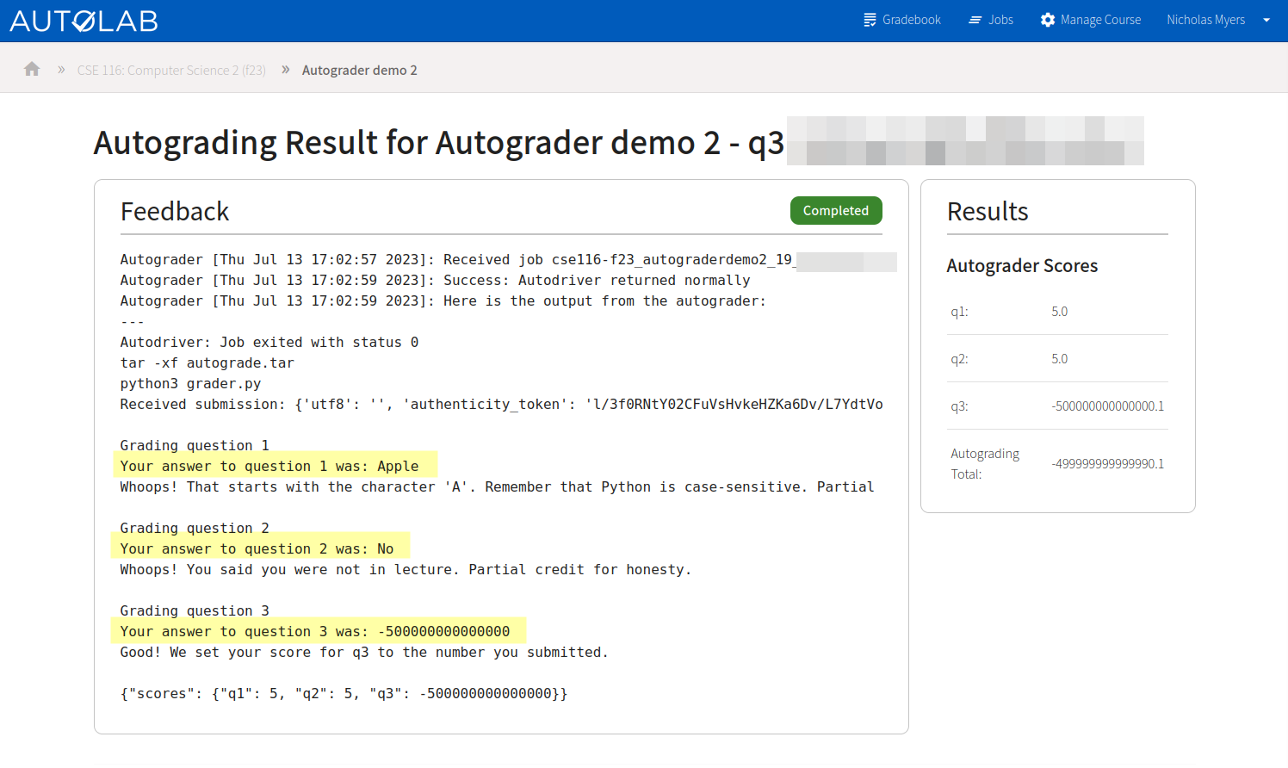
Task: Click the q3: label in Autograder Scores
Action: (959, 406)
